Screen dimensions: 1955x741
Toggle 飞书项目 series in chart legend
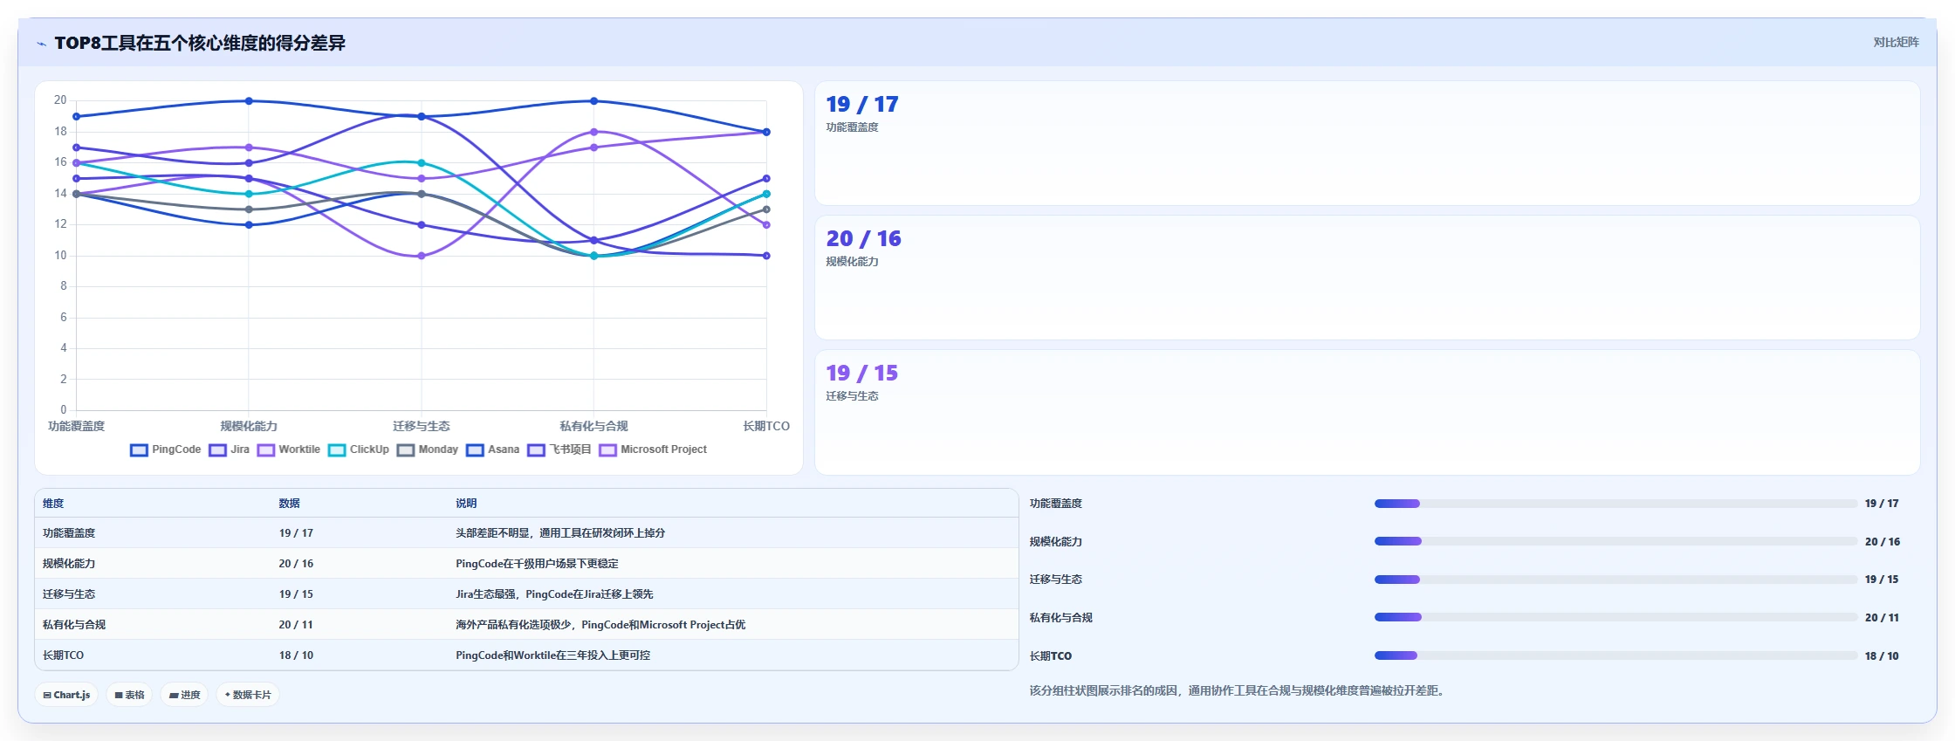click(x=559, y=449)
